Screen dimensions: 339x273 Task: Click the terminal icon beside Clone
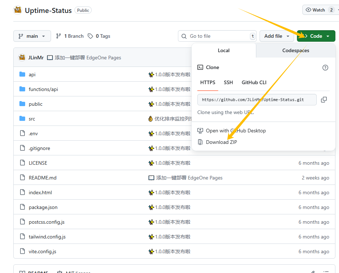[200, 67]
